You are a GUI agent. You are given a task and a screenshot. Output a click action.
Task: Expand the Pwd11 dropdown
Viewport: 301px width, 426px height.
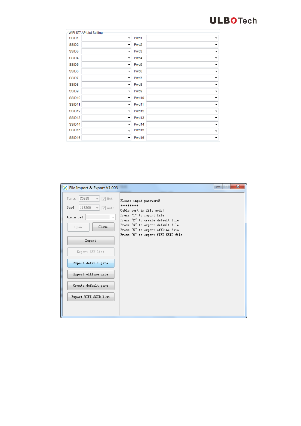click(x=216, y=104)
